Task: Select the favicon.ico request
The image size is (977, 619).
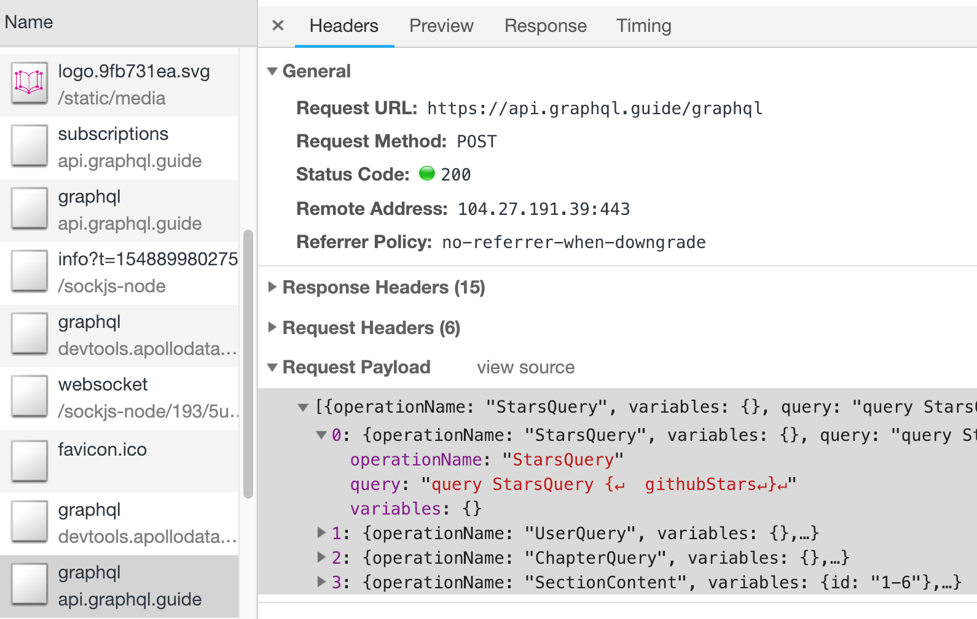Action: (x=119, y=461)
